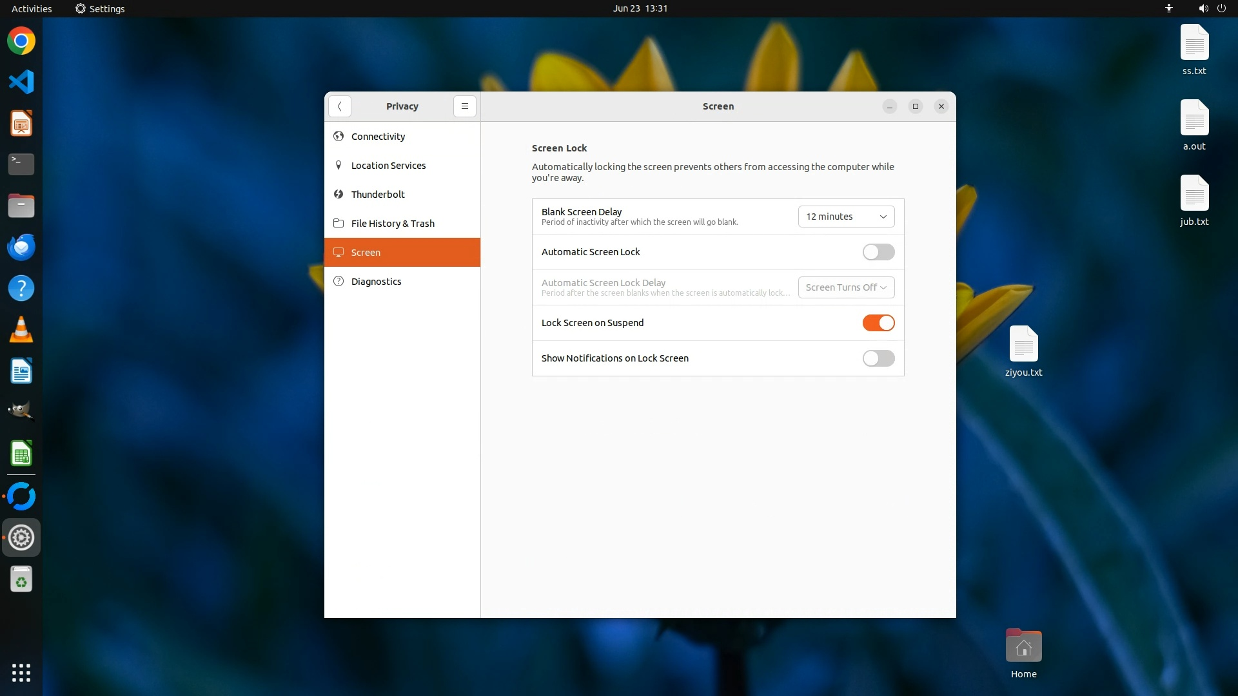
Task: Open VLC media player from the dock
Action: 21,330
